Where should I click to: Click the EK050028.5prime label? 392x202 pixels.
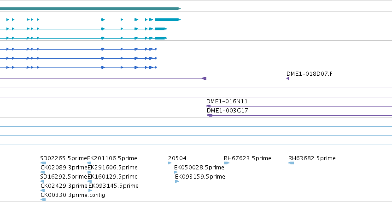tap(199, 168)
